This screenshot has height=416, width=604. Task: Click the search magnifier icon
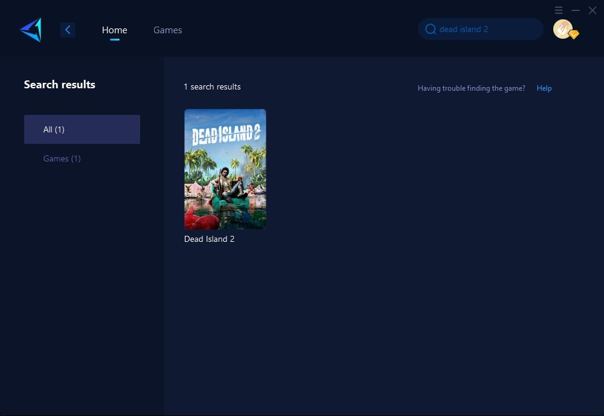(430, 29)
